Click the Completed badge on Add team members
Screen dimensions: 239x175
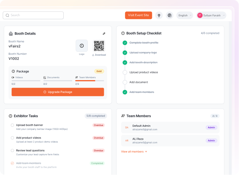tap(97, 163)
